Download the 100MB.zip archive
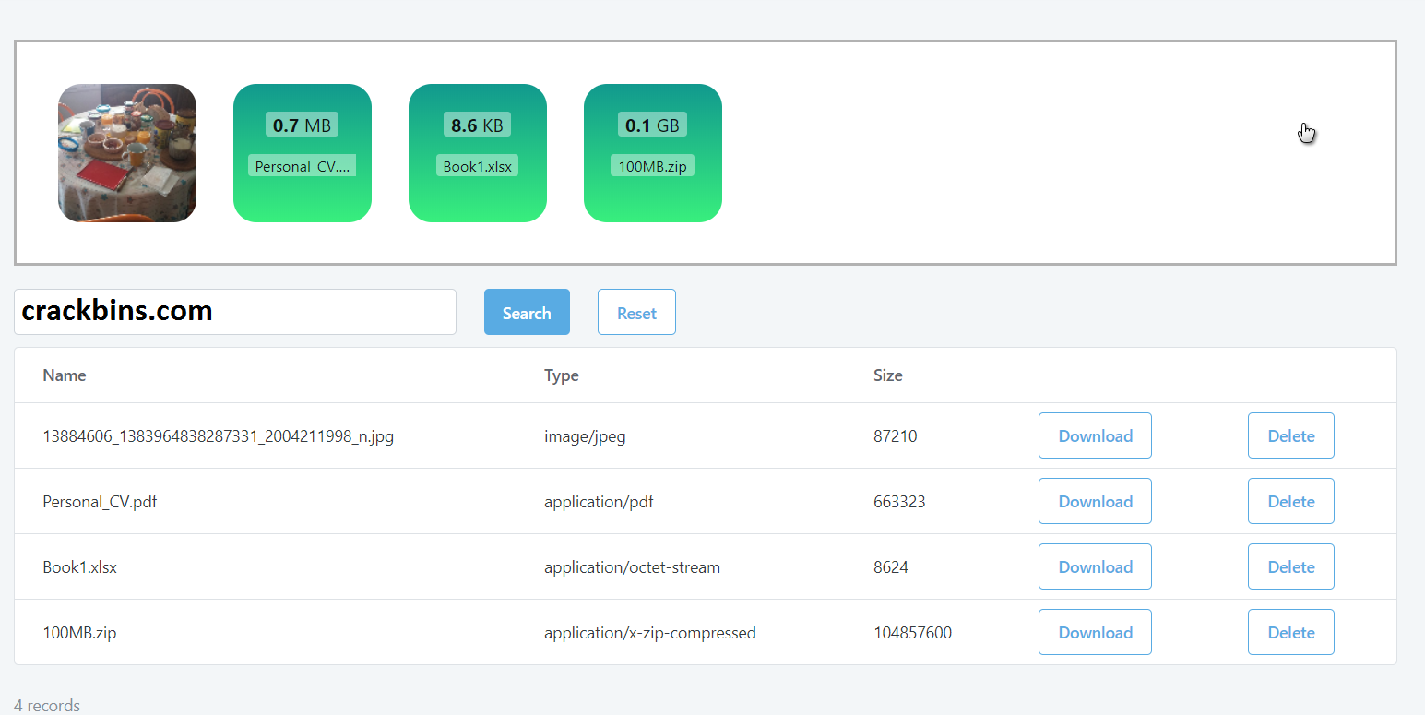The image size is (1425, 715). point(1095,632)
